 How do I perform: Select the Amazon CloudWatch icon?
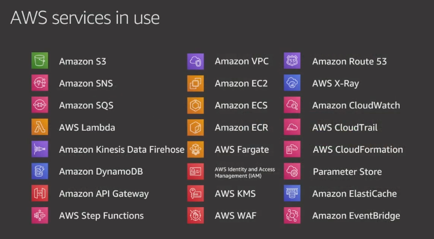[292, 105]
